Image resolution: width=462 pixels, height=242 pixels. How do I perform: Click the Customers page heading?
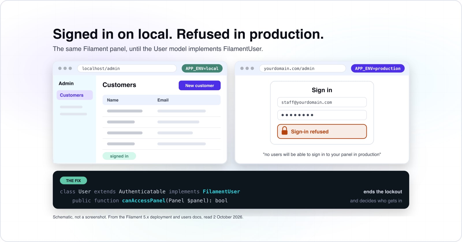(119, 85)
